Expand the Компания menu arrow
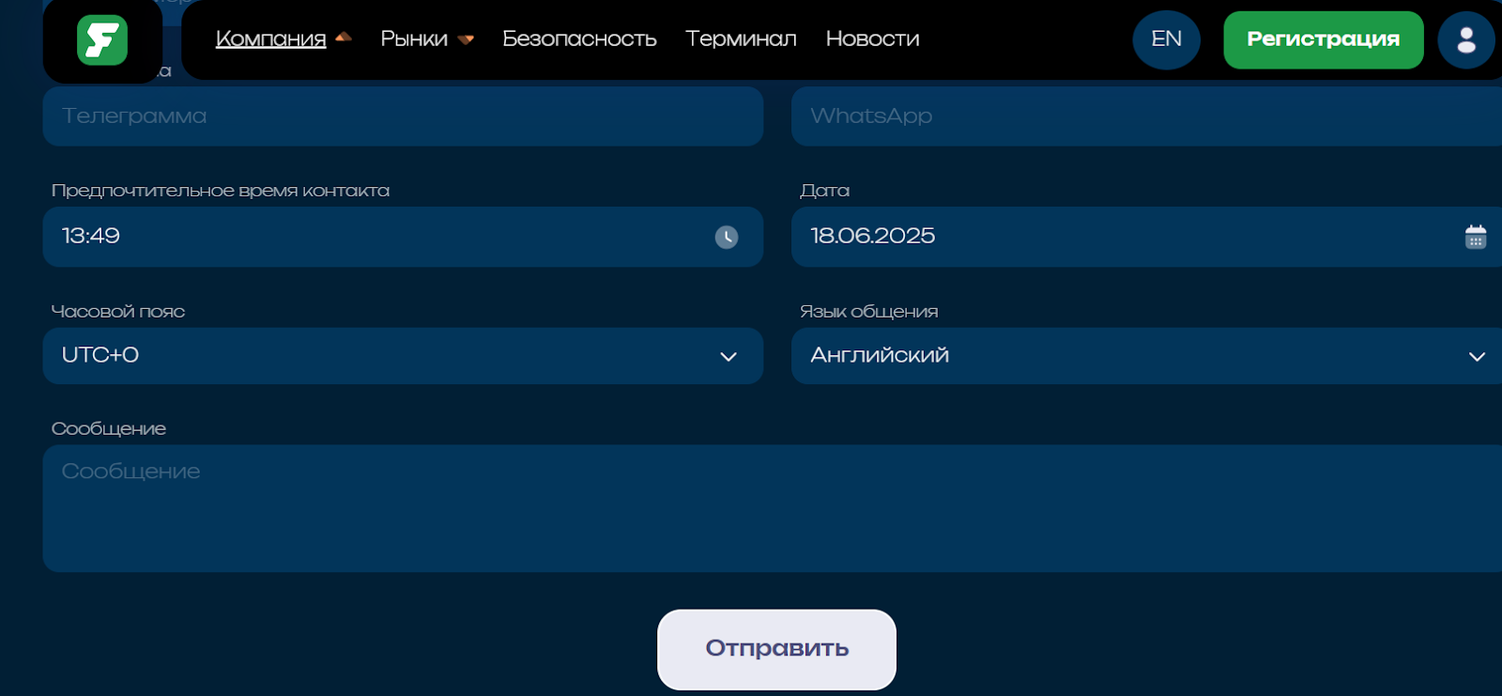 344,38
